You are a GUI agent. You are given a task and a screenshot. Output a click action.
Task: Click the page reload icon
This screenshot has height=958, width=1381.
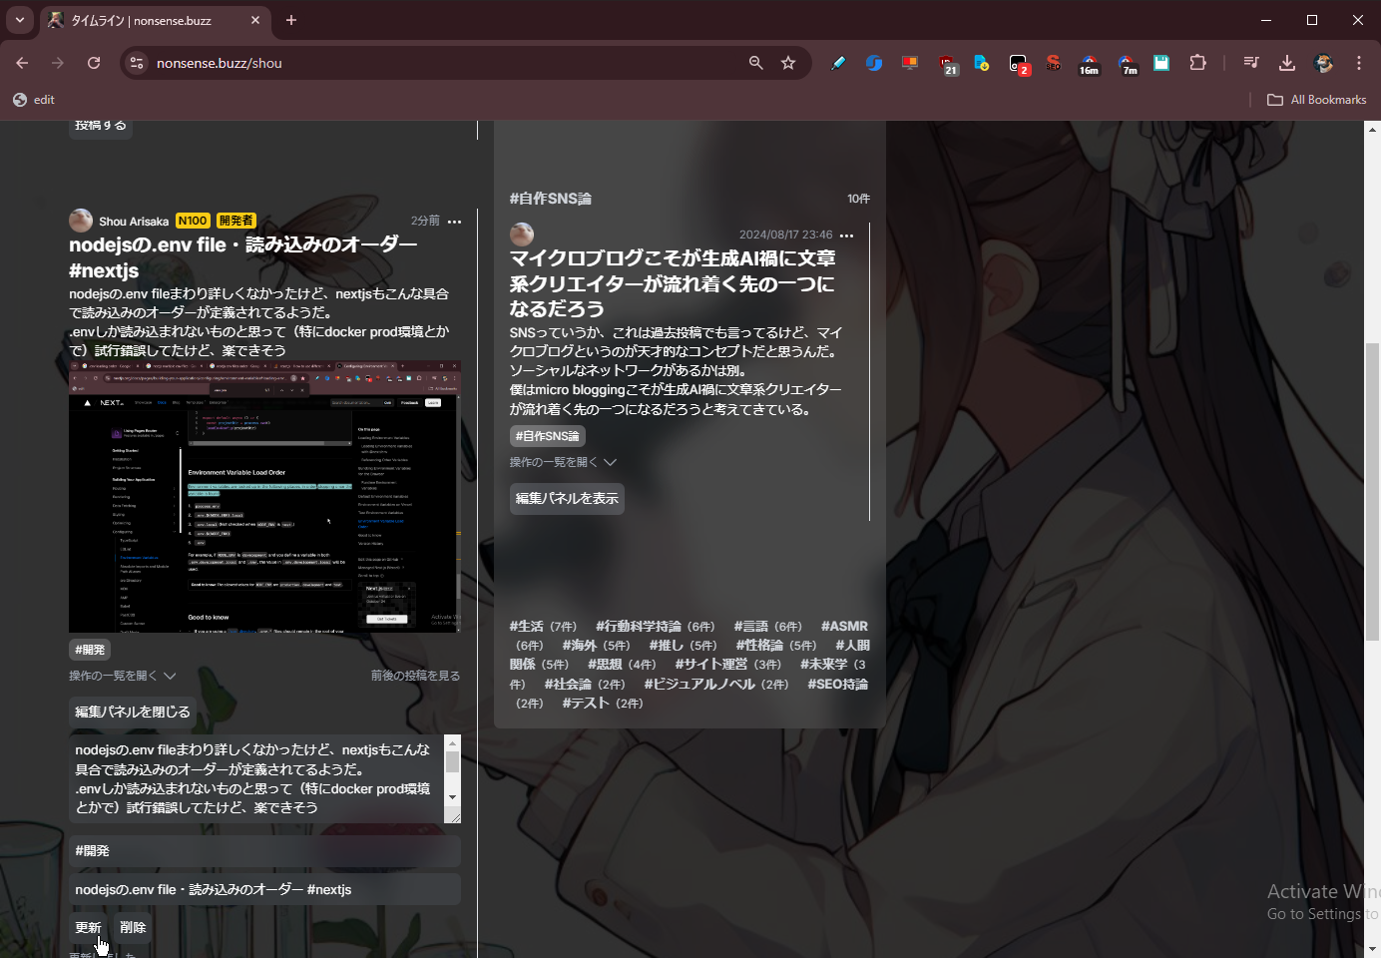coord(94,63)
